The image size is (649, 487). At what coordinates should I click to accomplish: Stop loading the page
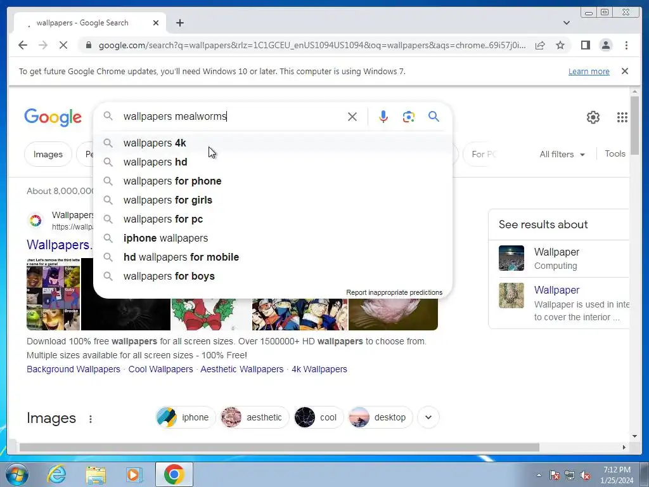tap(63, 45)
